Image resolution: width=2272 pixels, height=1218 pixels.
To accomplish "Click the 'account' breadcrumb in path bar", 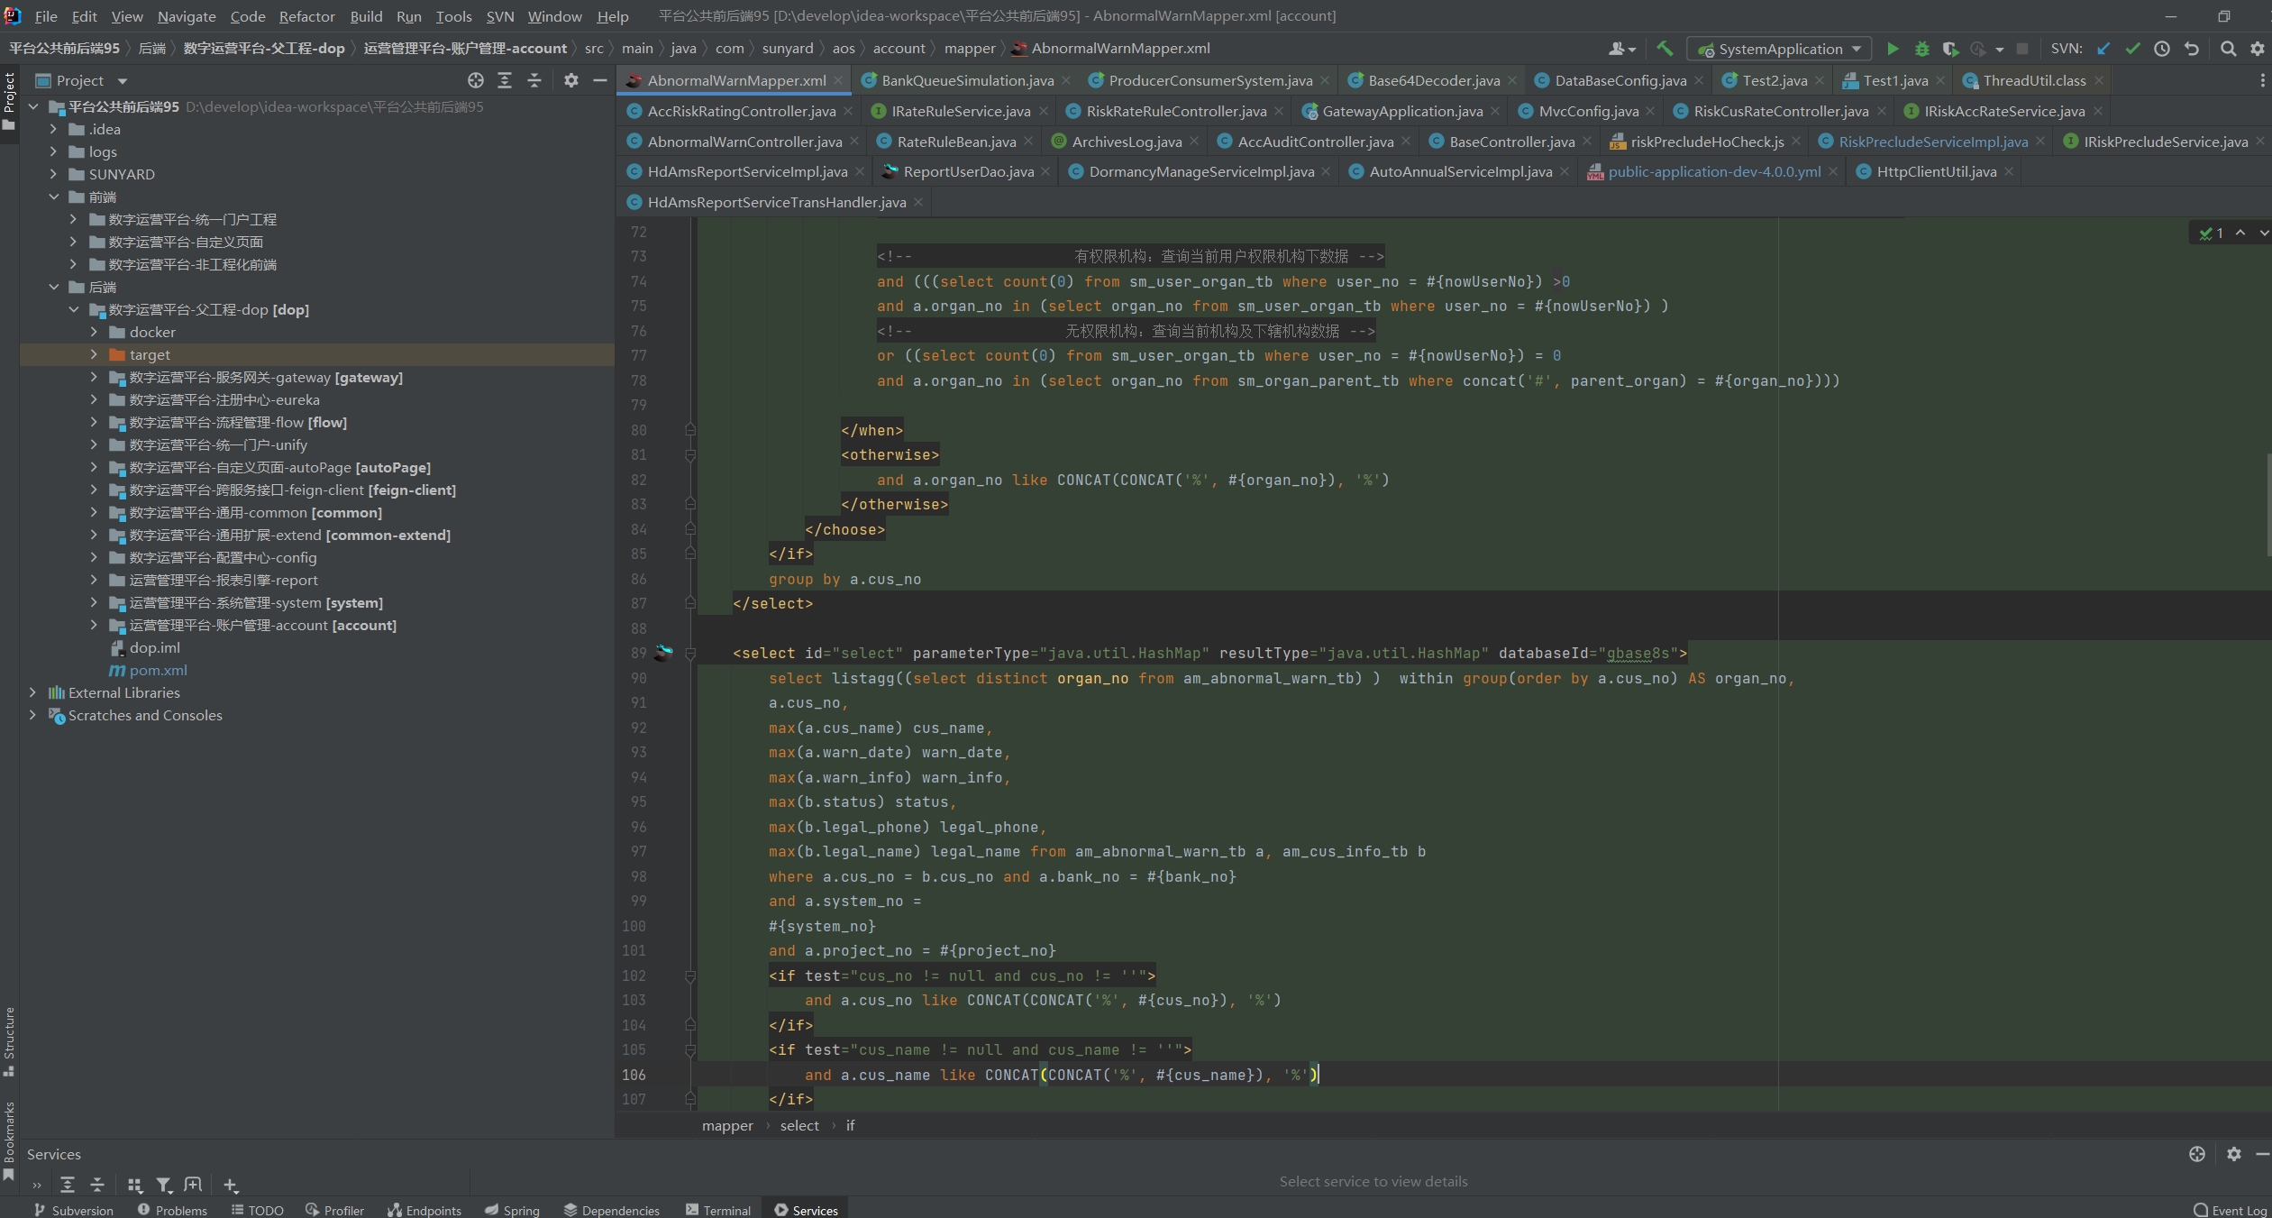I will [899, 48].
